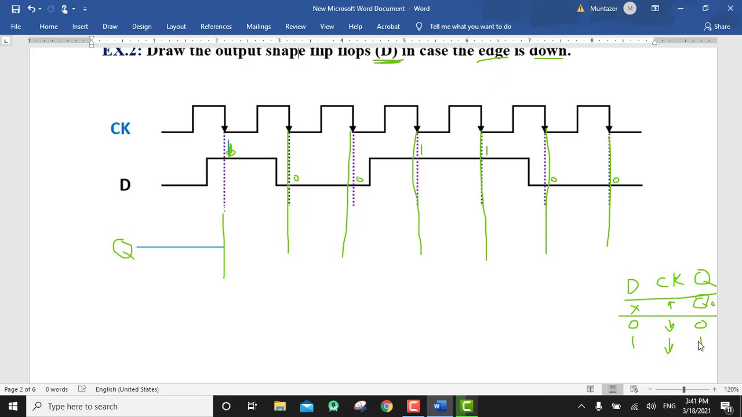The width and height of the screenshot is (742, 417).
Task: Open the References ribbon tab
Action: point(216,27)
